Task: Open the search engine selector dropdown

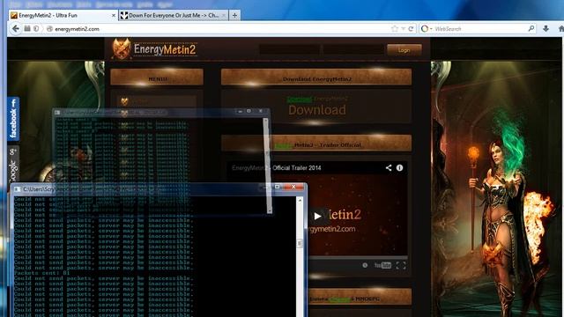Action: tap(427, 29)
